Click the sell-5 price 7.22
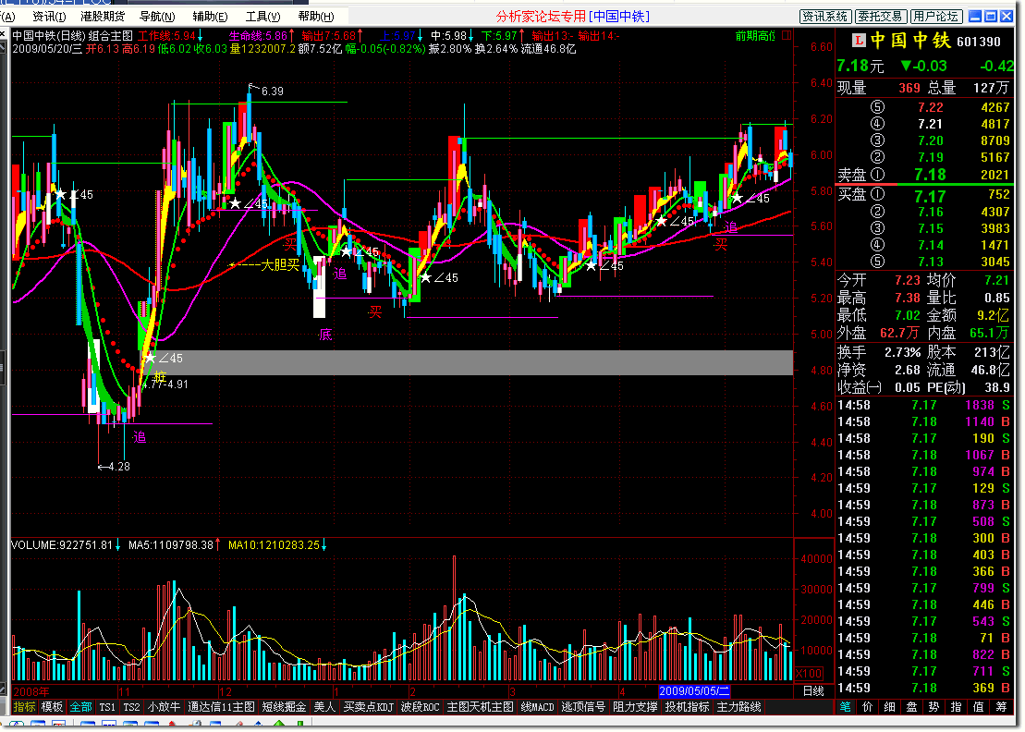1025x732 pixels. (x=930, y=107)
